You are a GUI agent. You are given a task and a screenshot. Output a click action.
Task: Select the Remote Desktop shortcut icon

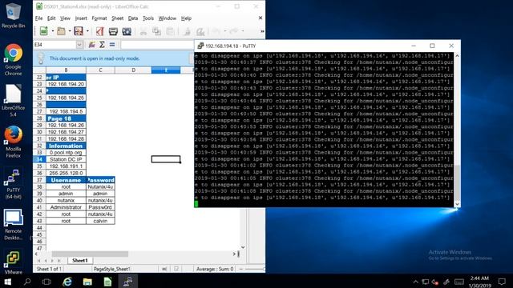tap(14, 225)
